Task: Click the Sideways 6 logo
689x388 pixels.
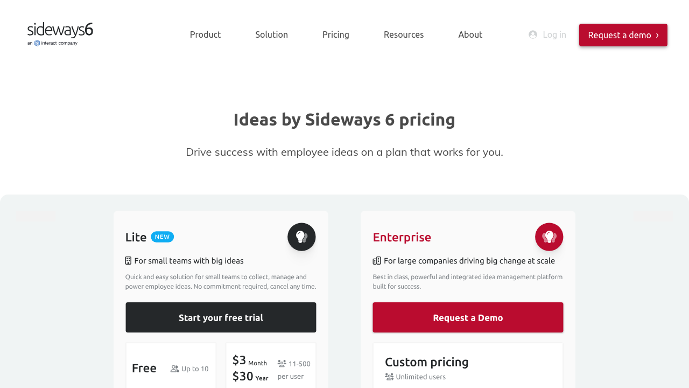Action: (x=60, y=34)
